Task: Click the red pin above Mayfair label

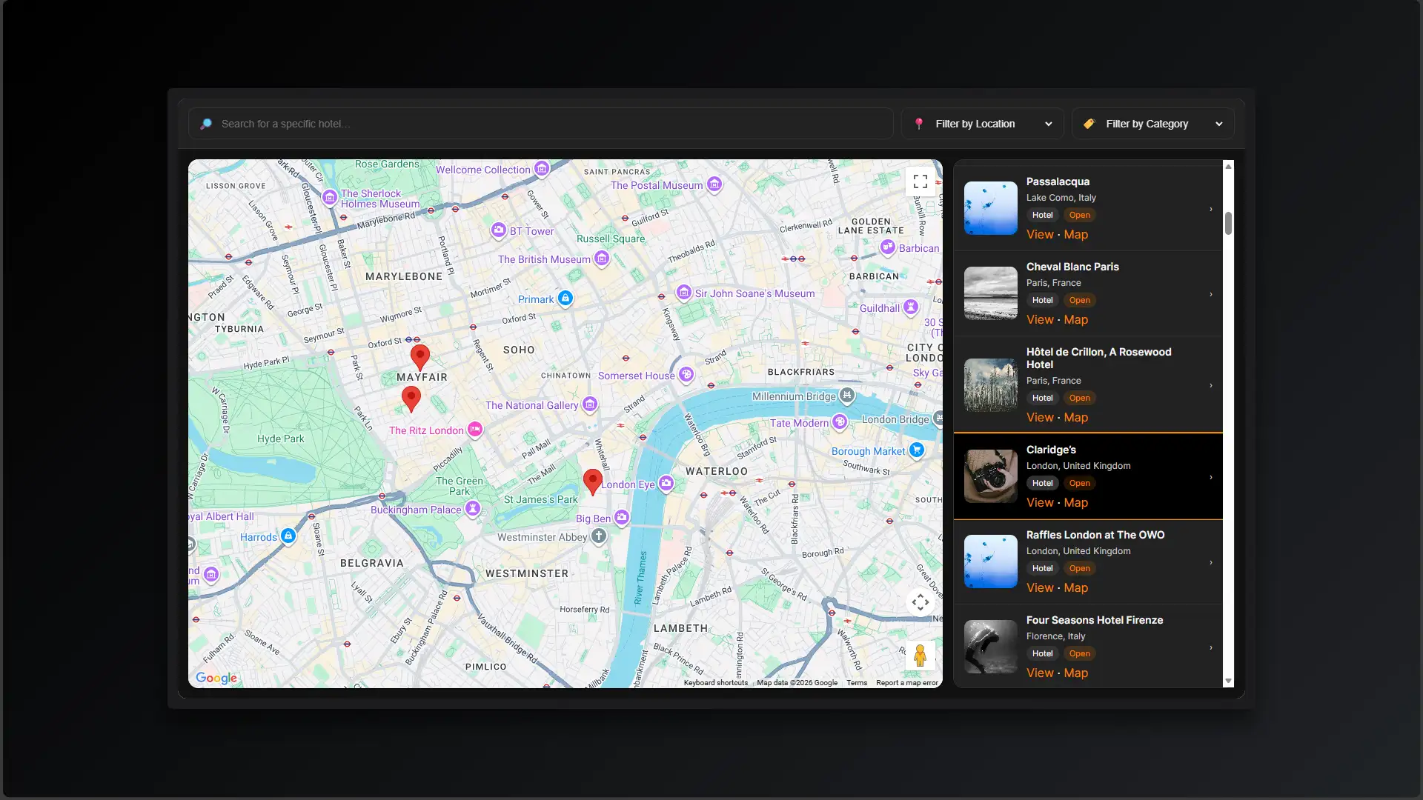Action: [420, 356]
